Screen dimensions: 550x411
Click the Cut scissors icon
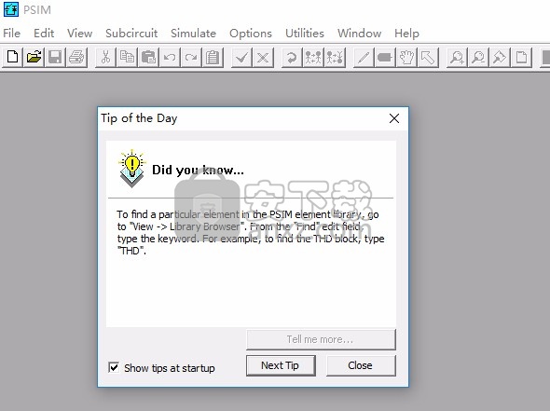click(105, 57)
